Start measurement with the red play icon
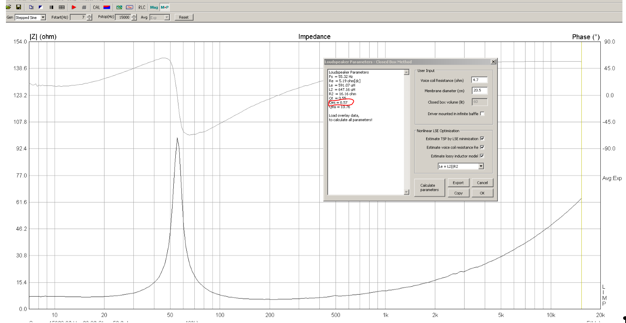Screen dimensions: 626x323 (x=74, y=7)
